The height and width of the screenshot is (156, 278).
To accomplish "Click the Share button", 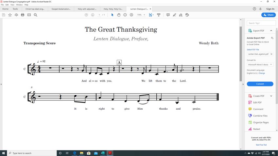I will (x=269, y=15).
